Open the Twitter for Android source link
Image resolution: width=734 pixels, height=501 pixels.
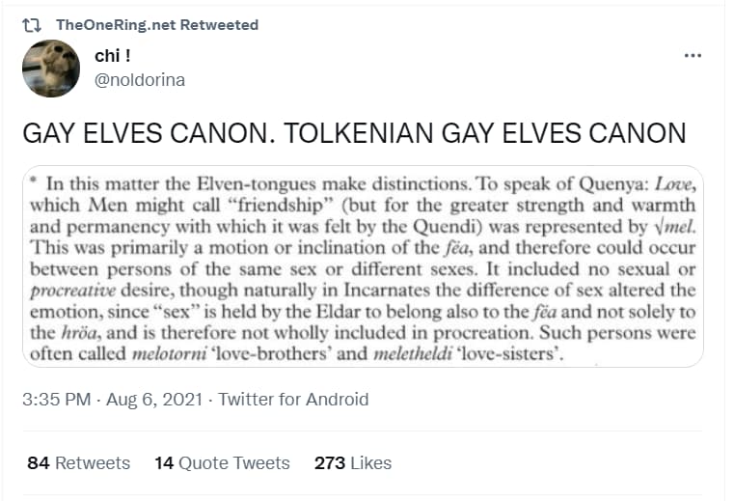pos(293,400)
